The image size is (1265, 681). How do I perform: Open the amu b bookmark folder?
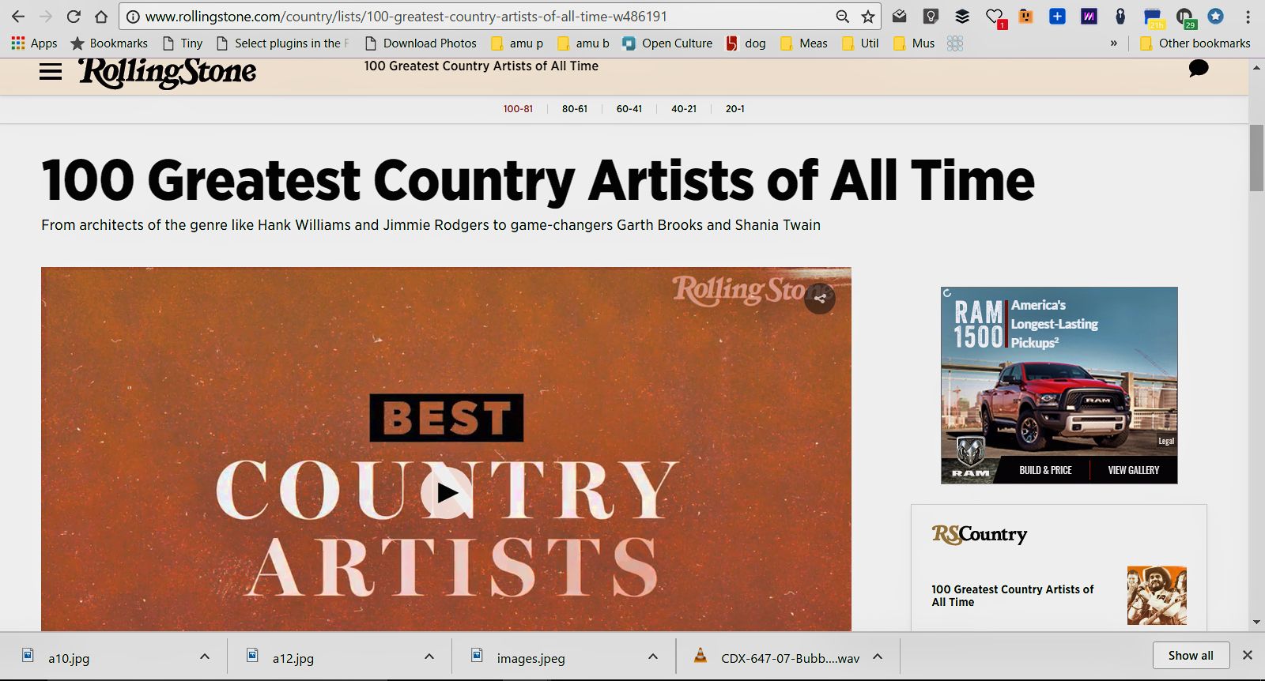pos(583,43)
